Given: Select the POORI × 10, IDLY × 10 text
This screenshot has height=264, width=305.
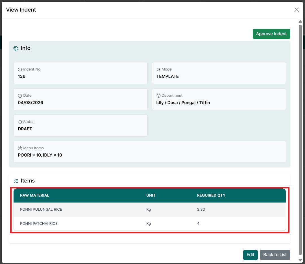Looking at the screenshot, I should tap(40, 155).
